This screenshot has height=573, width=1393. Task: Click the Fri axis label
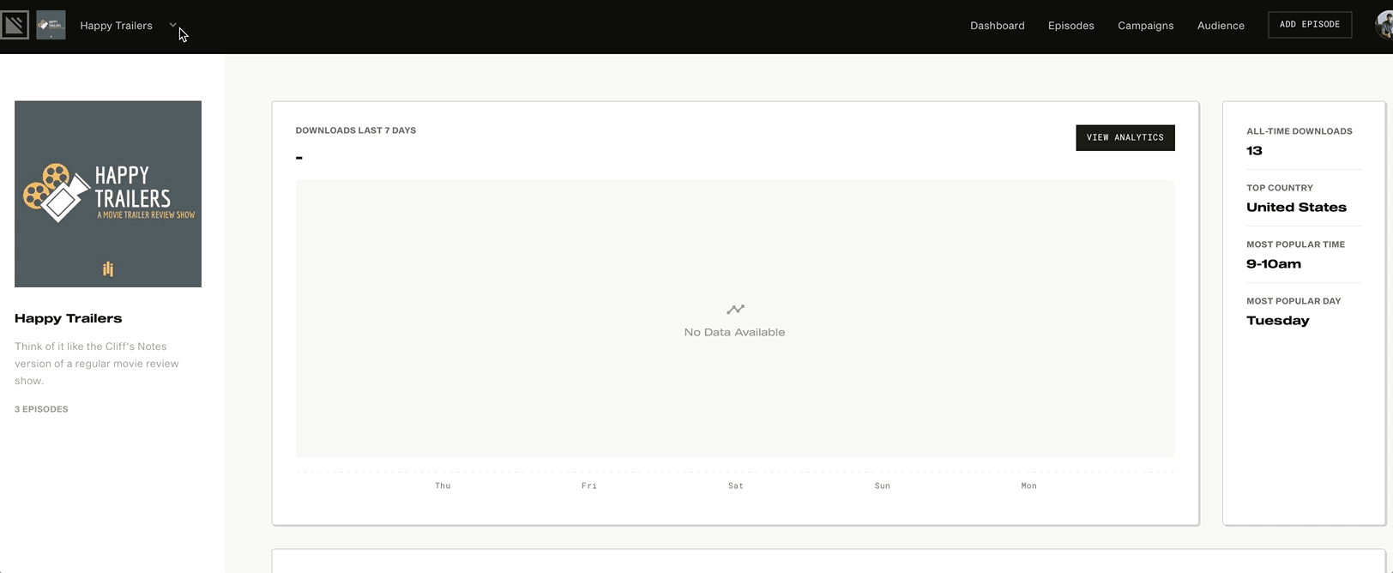(x=589, y=486)
